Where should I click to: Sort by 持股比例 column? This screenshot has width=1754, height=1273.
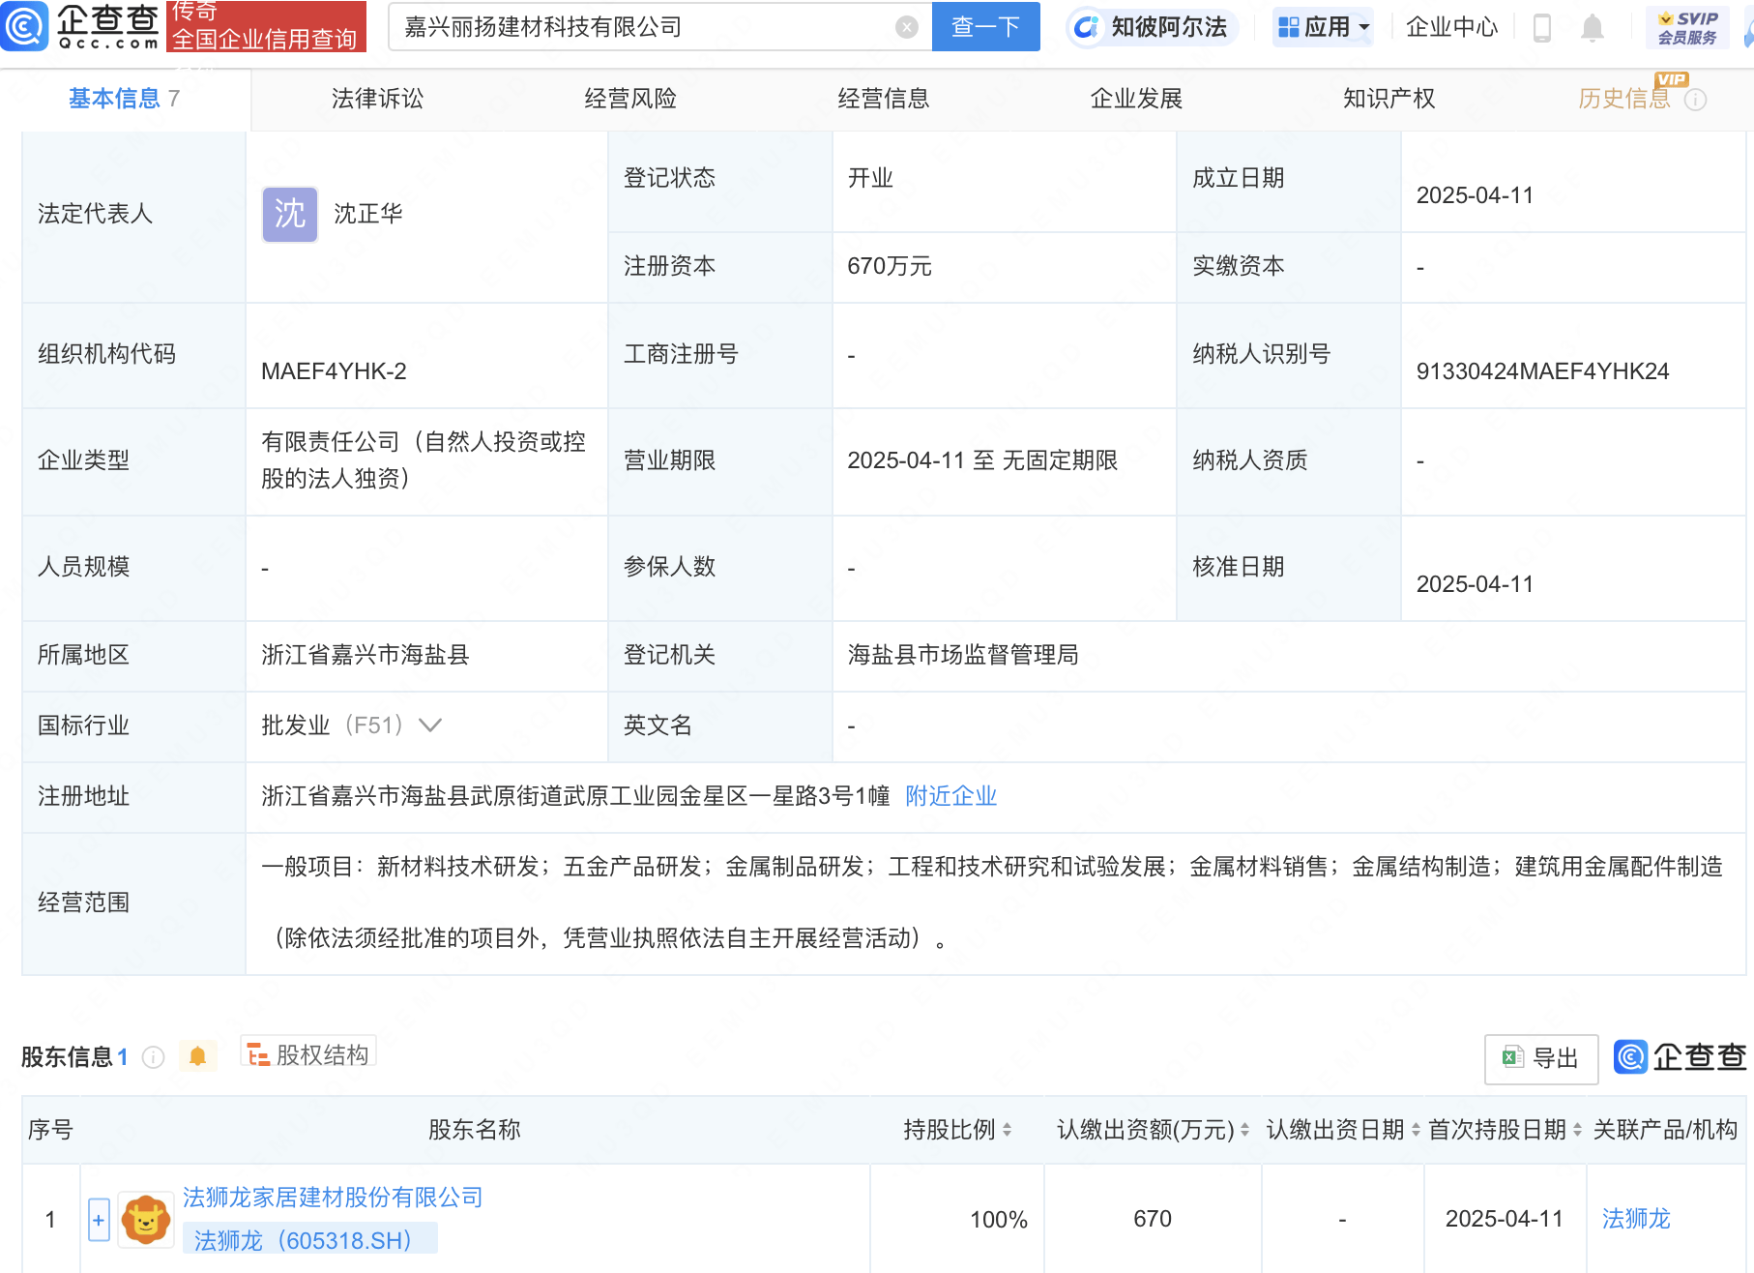(x=956, y=1129)
